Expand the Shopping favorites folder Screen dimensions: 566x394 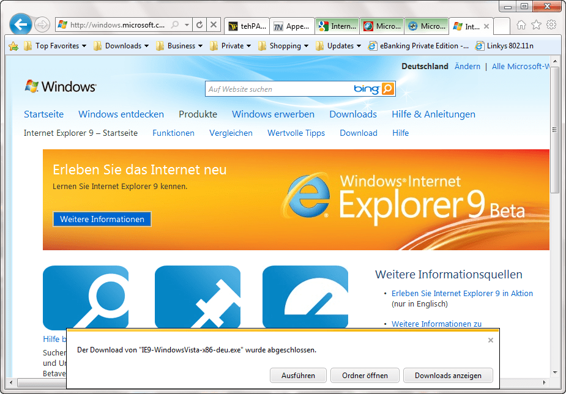tap(283, 46)
